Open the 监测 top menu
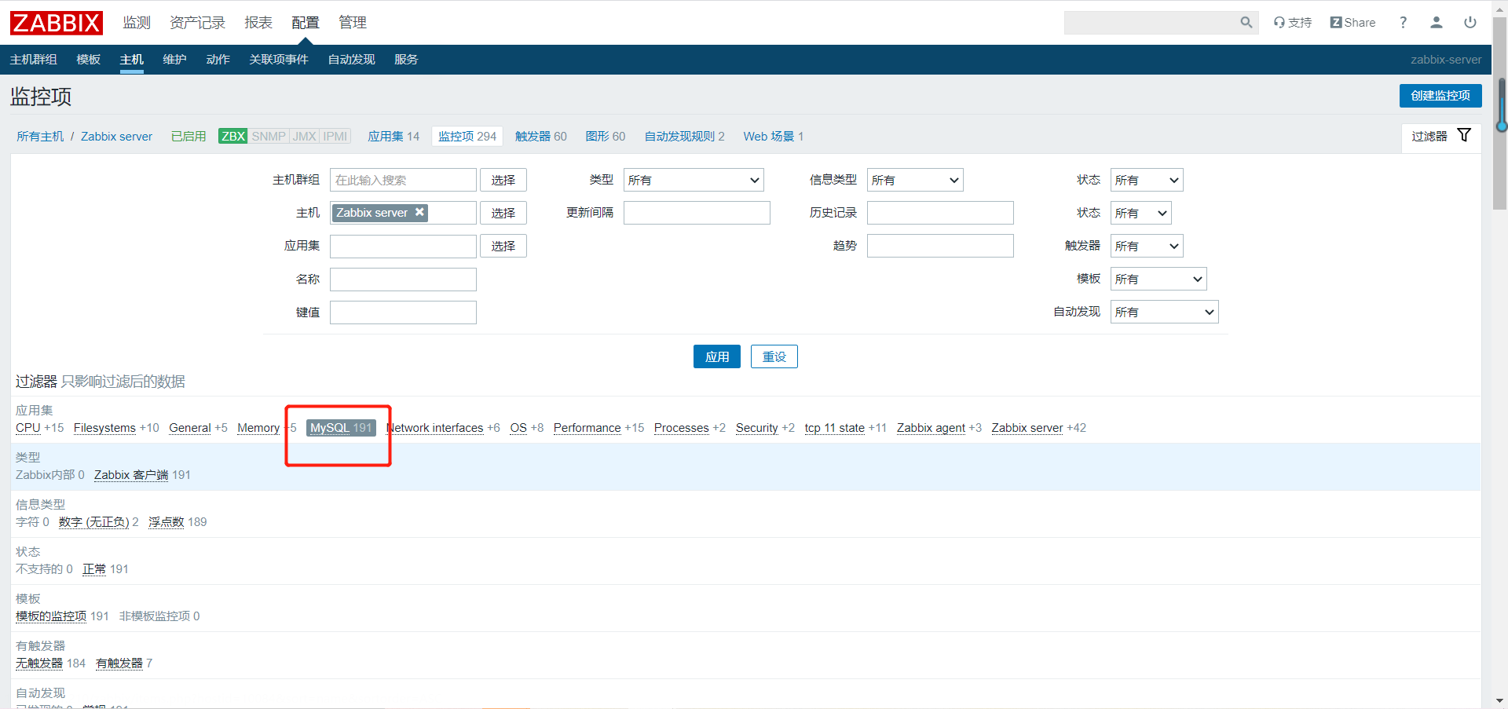This screenshot has height=709, width=1508. (x=137, y=23)
